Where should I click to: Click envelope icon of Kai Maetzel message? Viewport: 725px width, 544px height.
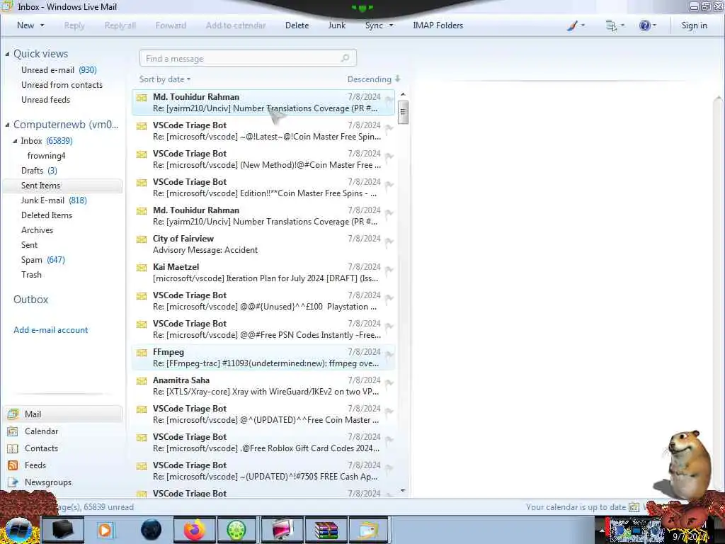pos(142,267)
